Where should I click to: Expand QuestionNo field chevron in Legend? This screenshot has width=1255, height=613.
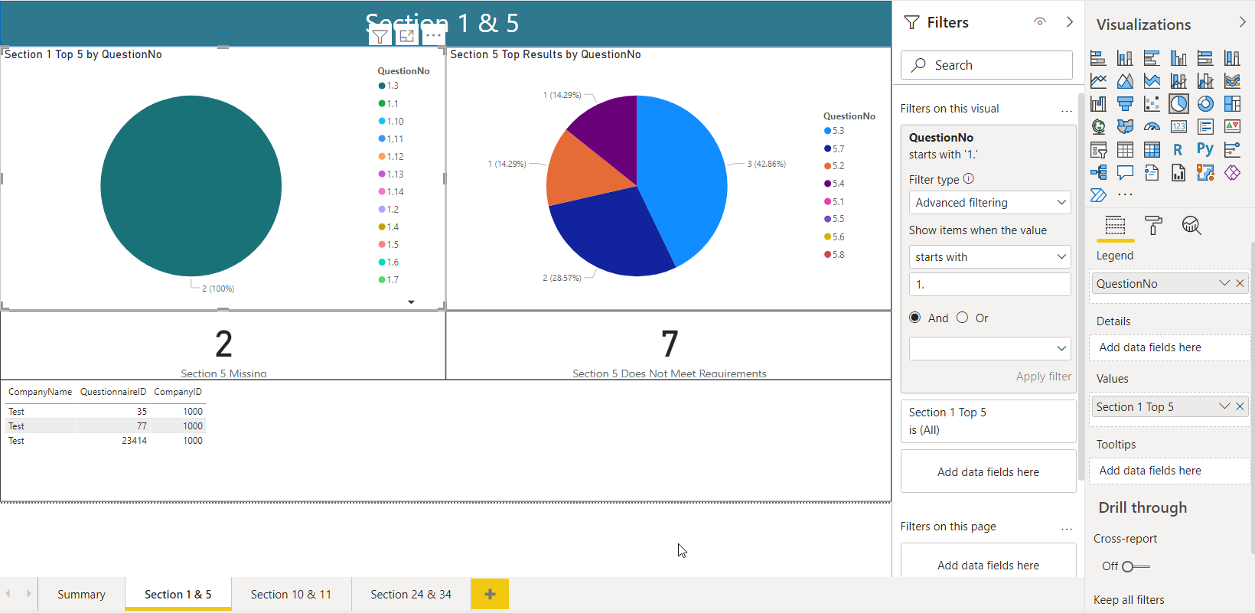tap(1224, 283)
